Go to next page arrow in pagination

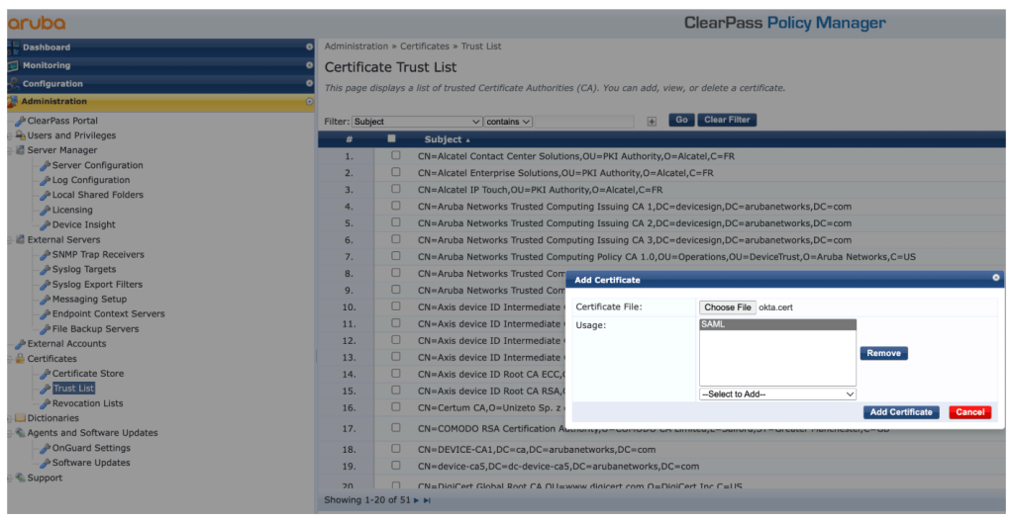coord(417,500)
